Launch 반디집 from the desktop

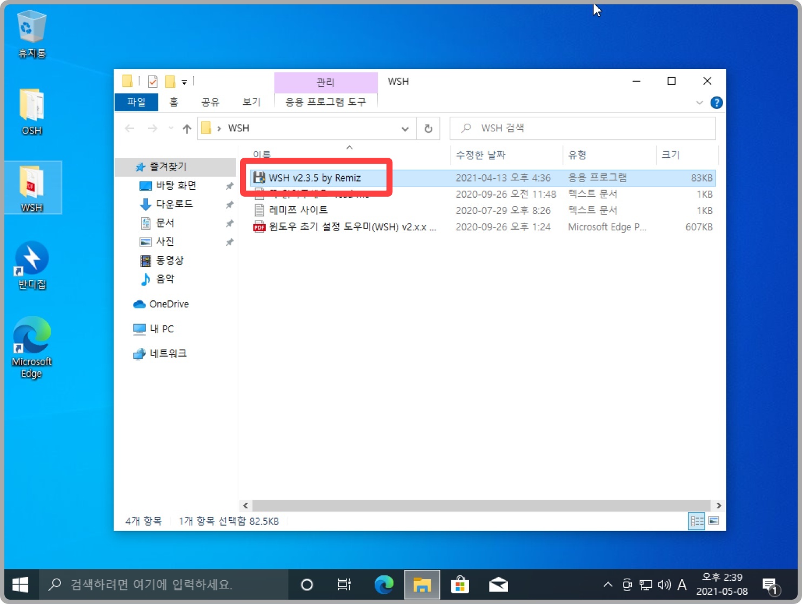click(31, 265)
